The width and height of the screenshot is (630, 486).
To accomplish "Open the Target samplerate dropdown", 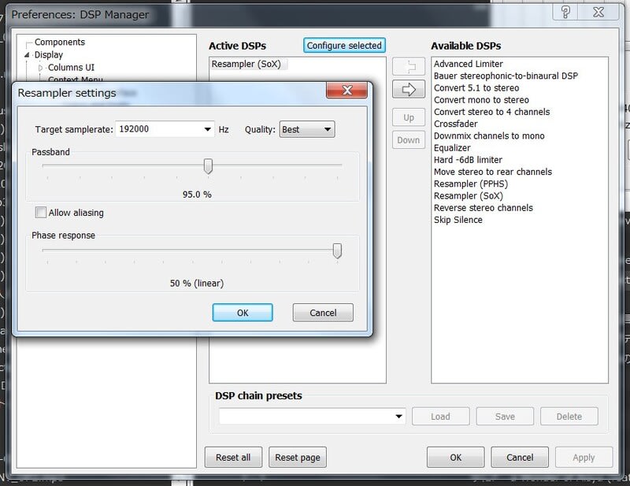I will pyautogui.click(x=207, y=129).
